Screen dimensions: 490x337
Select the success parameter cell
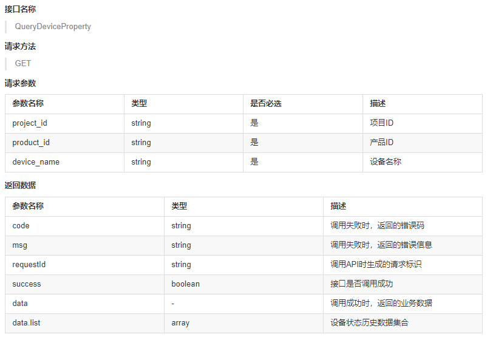pos(84,284)
